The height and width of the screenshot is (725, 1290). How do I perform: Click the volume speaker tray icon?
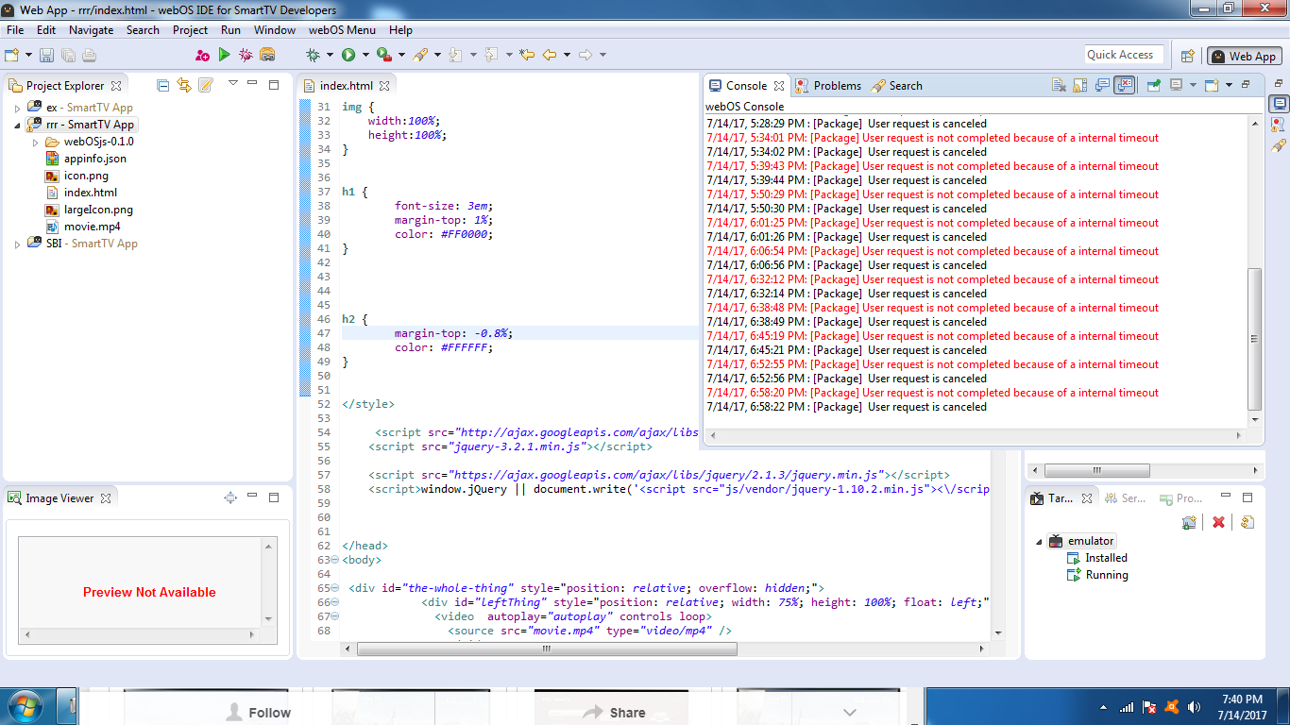(1194, 707)
